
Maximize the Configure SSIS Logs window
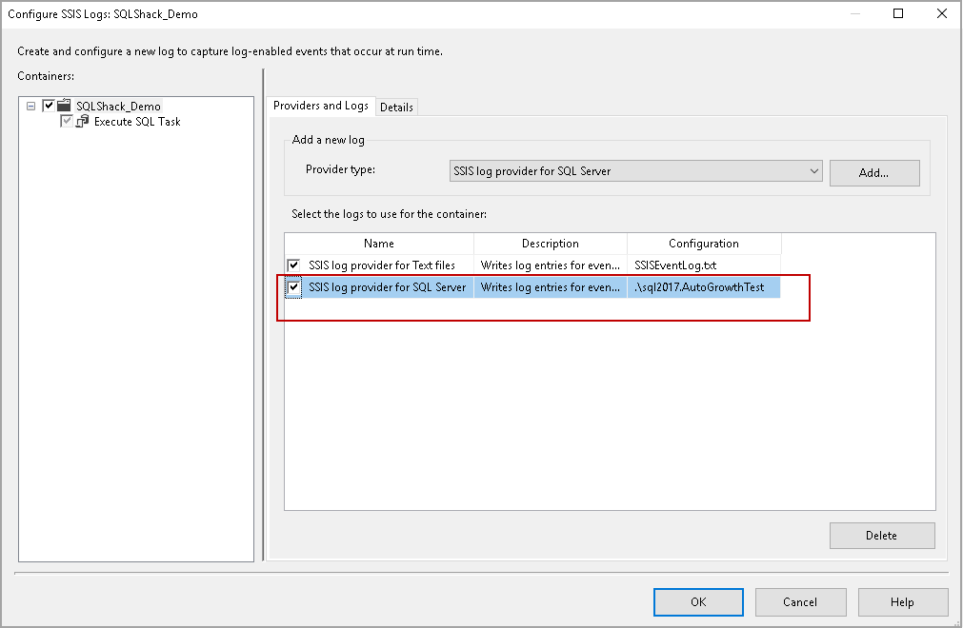click(898, 14)
